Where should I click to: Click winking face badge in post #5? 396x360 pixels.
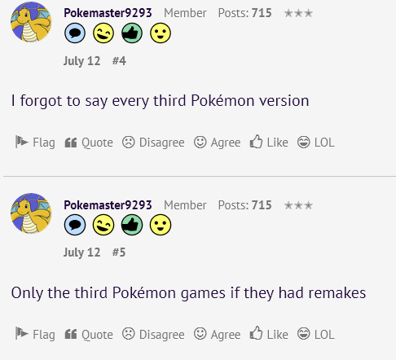click(103, 225)
